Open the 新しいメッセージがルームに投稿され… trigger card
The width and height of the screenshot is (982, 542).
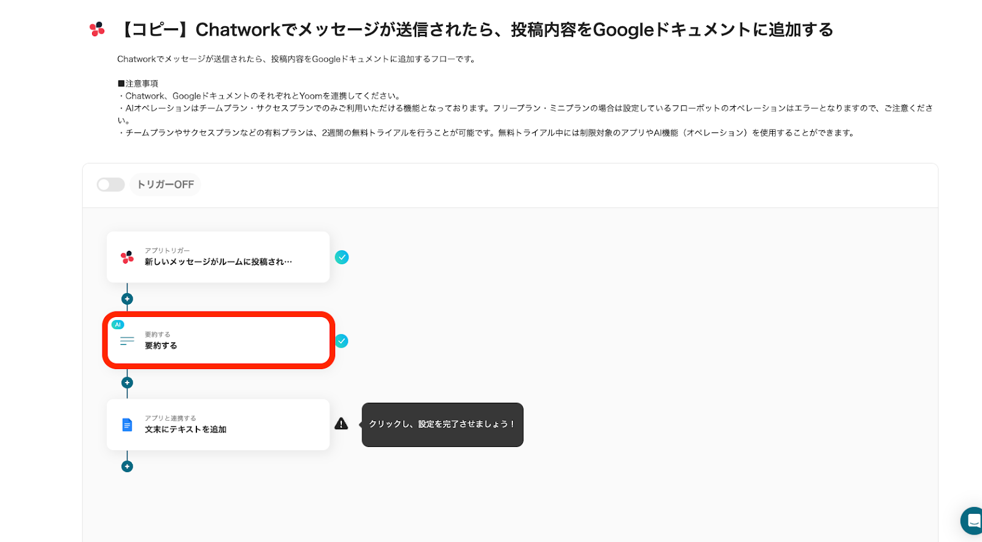click(218, 257)
